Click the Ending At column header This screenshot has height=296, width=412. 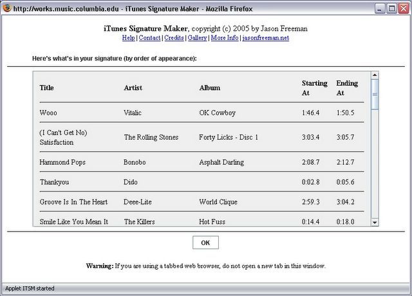pos(347,88)
